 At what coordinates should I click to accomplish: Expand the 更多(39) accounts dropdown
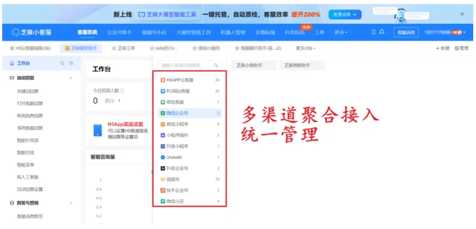pos(306,48)
